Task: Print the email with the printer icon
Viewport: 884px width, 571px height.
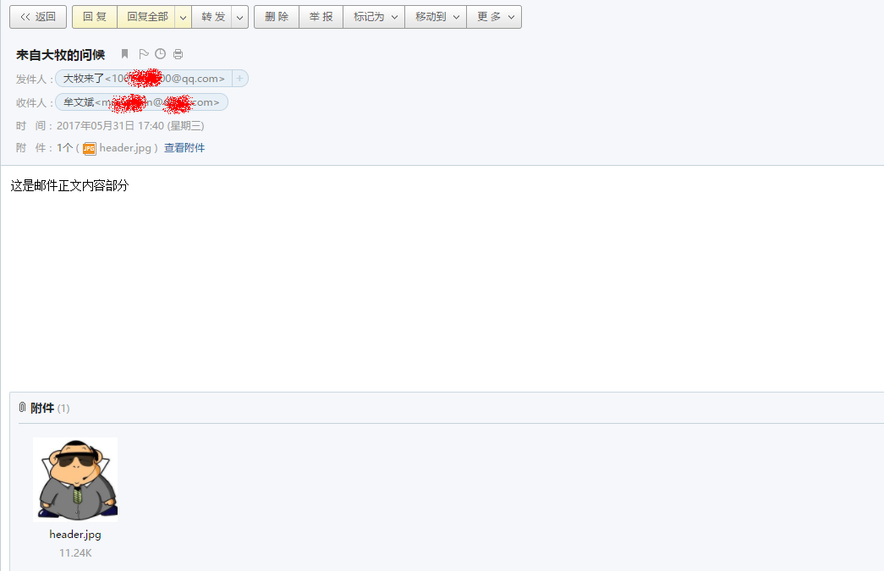Action: click(178, 54)
